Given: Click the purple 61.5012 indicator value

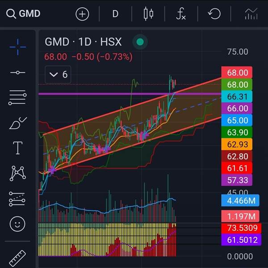Looking at the screenshot, I should (241, 240).
